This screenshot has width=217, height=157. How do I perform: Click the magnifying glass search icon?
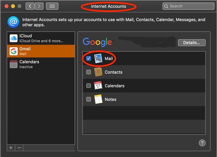coord(166,6)
